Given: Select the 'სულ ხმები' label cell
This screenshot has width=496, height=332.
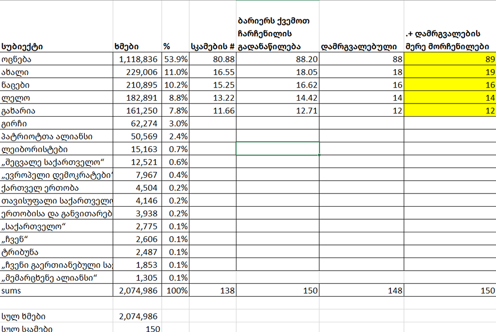Looking at the screenshot, I should click(56, 316).
